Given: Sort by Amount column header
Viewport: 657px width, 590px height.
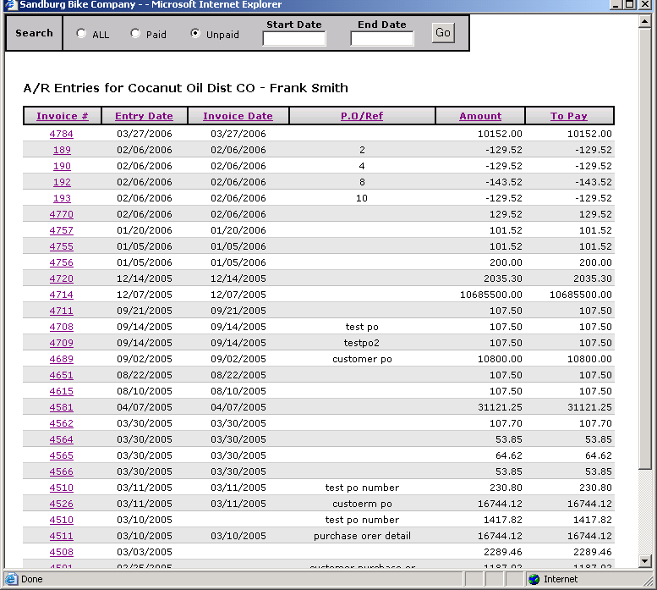Looking at the screenshot, I should click(x=480, y=116).
